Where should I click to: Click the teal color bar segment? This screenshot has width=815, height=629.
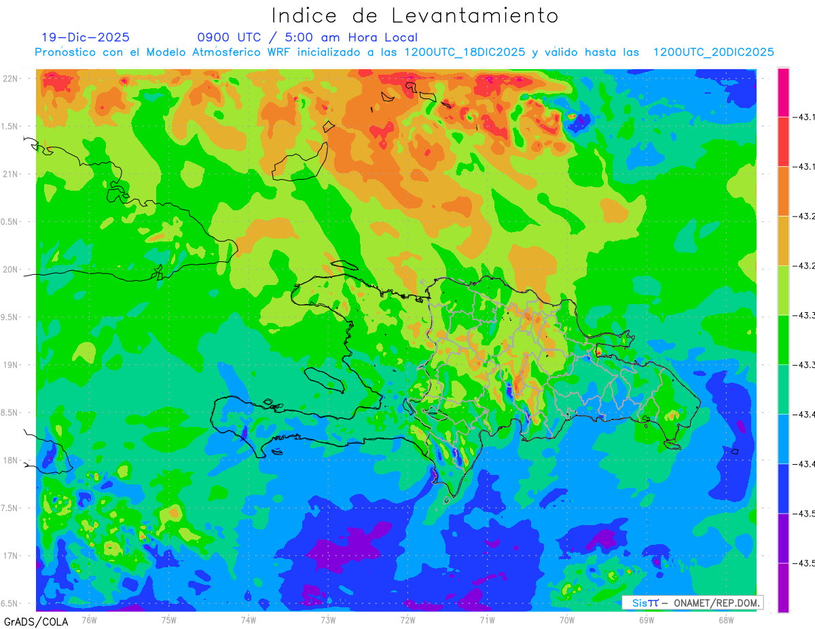click(783, 389)
